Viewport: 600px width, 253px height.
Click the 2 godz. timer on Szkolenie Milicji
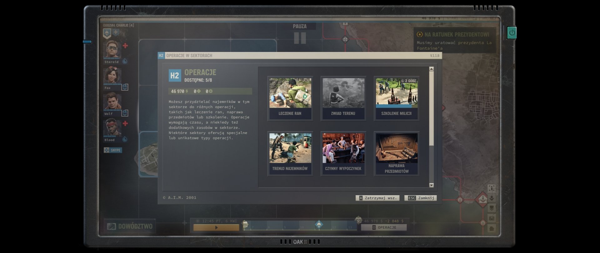point(409,81)
